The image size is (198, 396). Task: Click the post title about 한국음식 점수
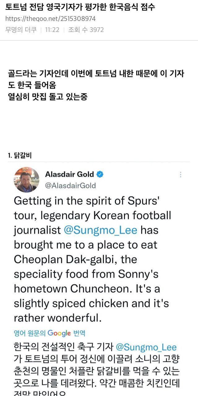[x=80, y=7]
